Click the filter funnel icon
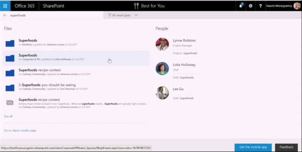The width and height of the screenshot is (302, 152). pos(109,15)
